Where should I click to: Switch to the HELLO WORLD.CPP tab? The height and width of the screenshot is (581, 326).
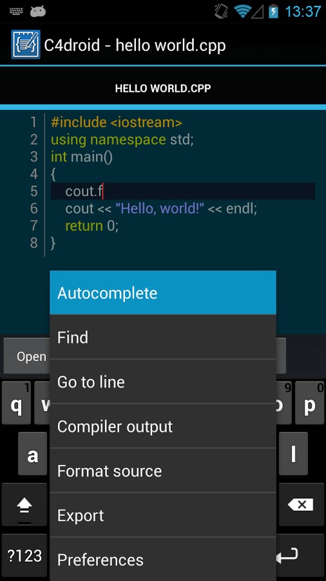[163, 88]
